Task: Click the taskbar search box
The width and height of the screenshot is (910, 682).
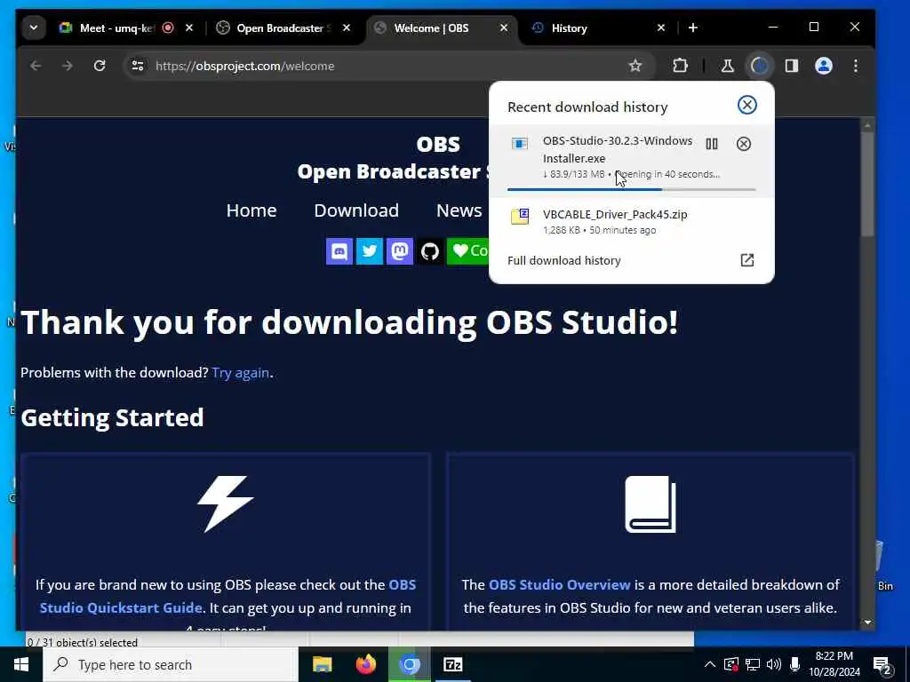Action: 171,664
